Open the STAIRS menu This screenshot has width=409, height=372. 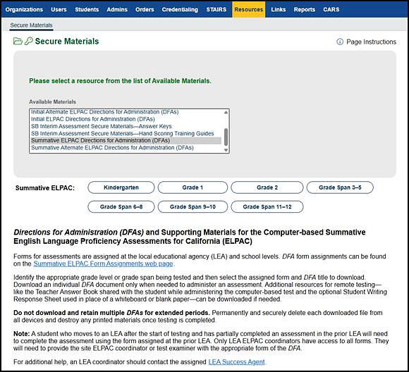216,9
